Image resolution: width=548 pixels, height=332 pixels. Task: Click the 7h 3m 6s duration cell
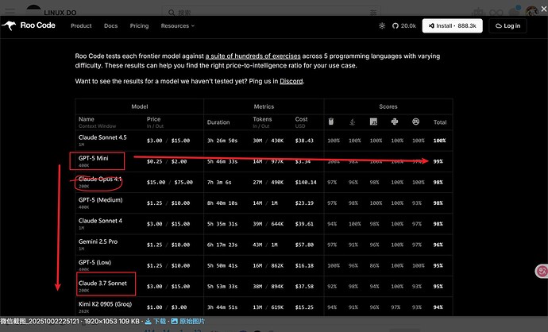tap(219, 183)
